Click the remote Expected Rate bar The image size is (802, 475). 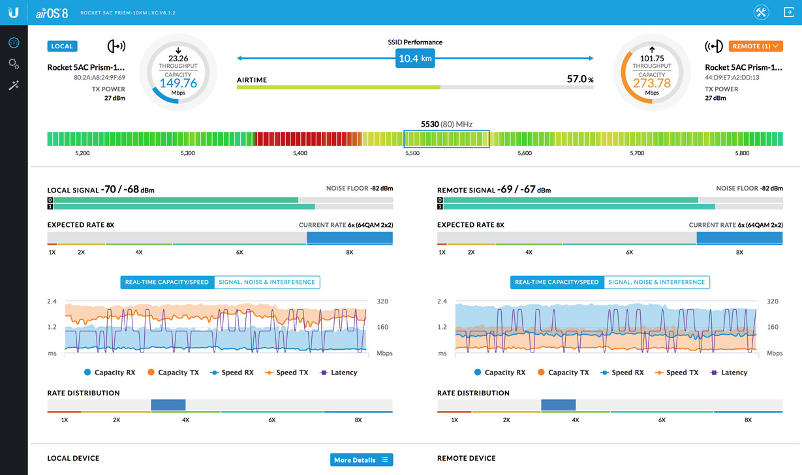click(610, 238)
